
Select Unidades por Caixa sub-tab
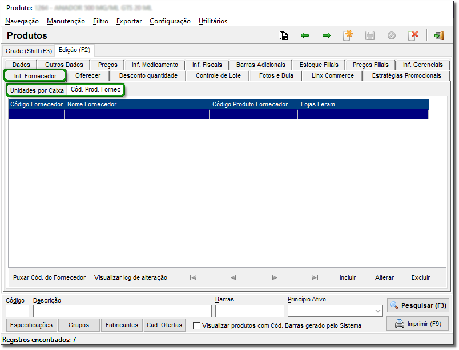click(x=37, y=90)
